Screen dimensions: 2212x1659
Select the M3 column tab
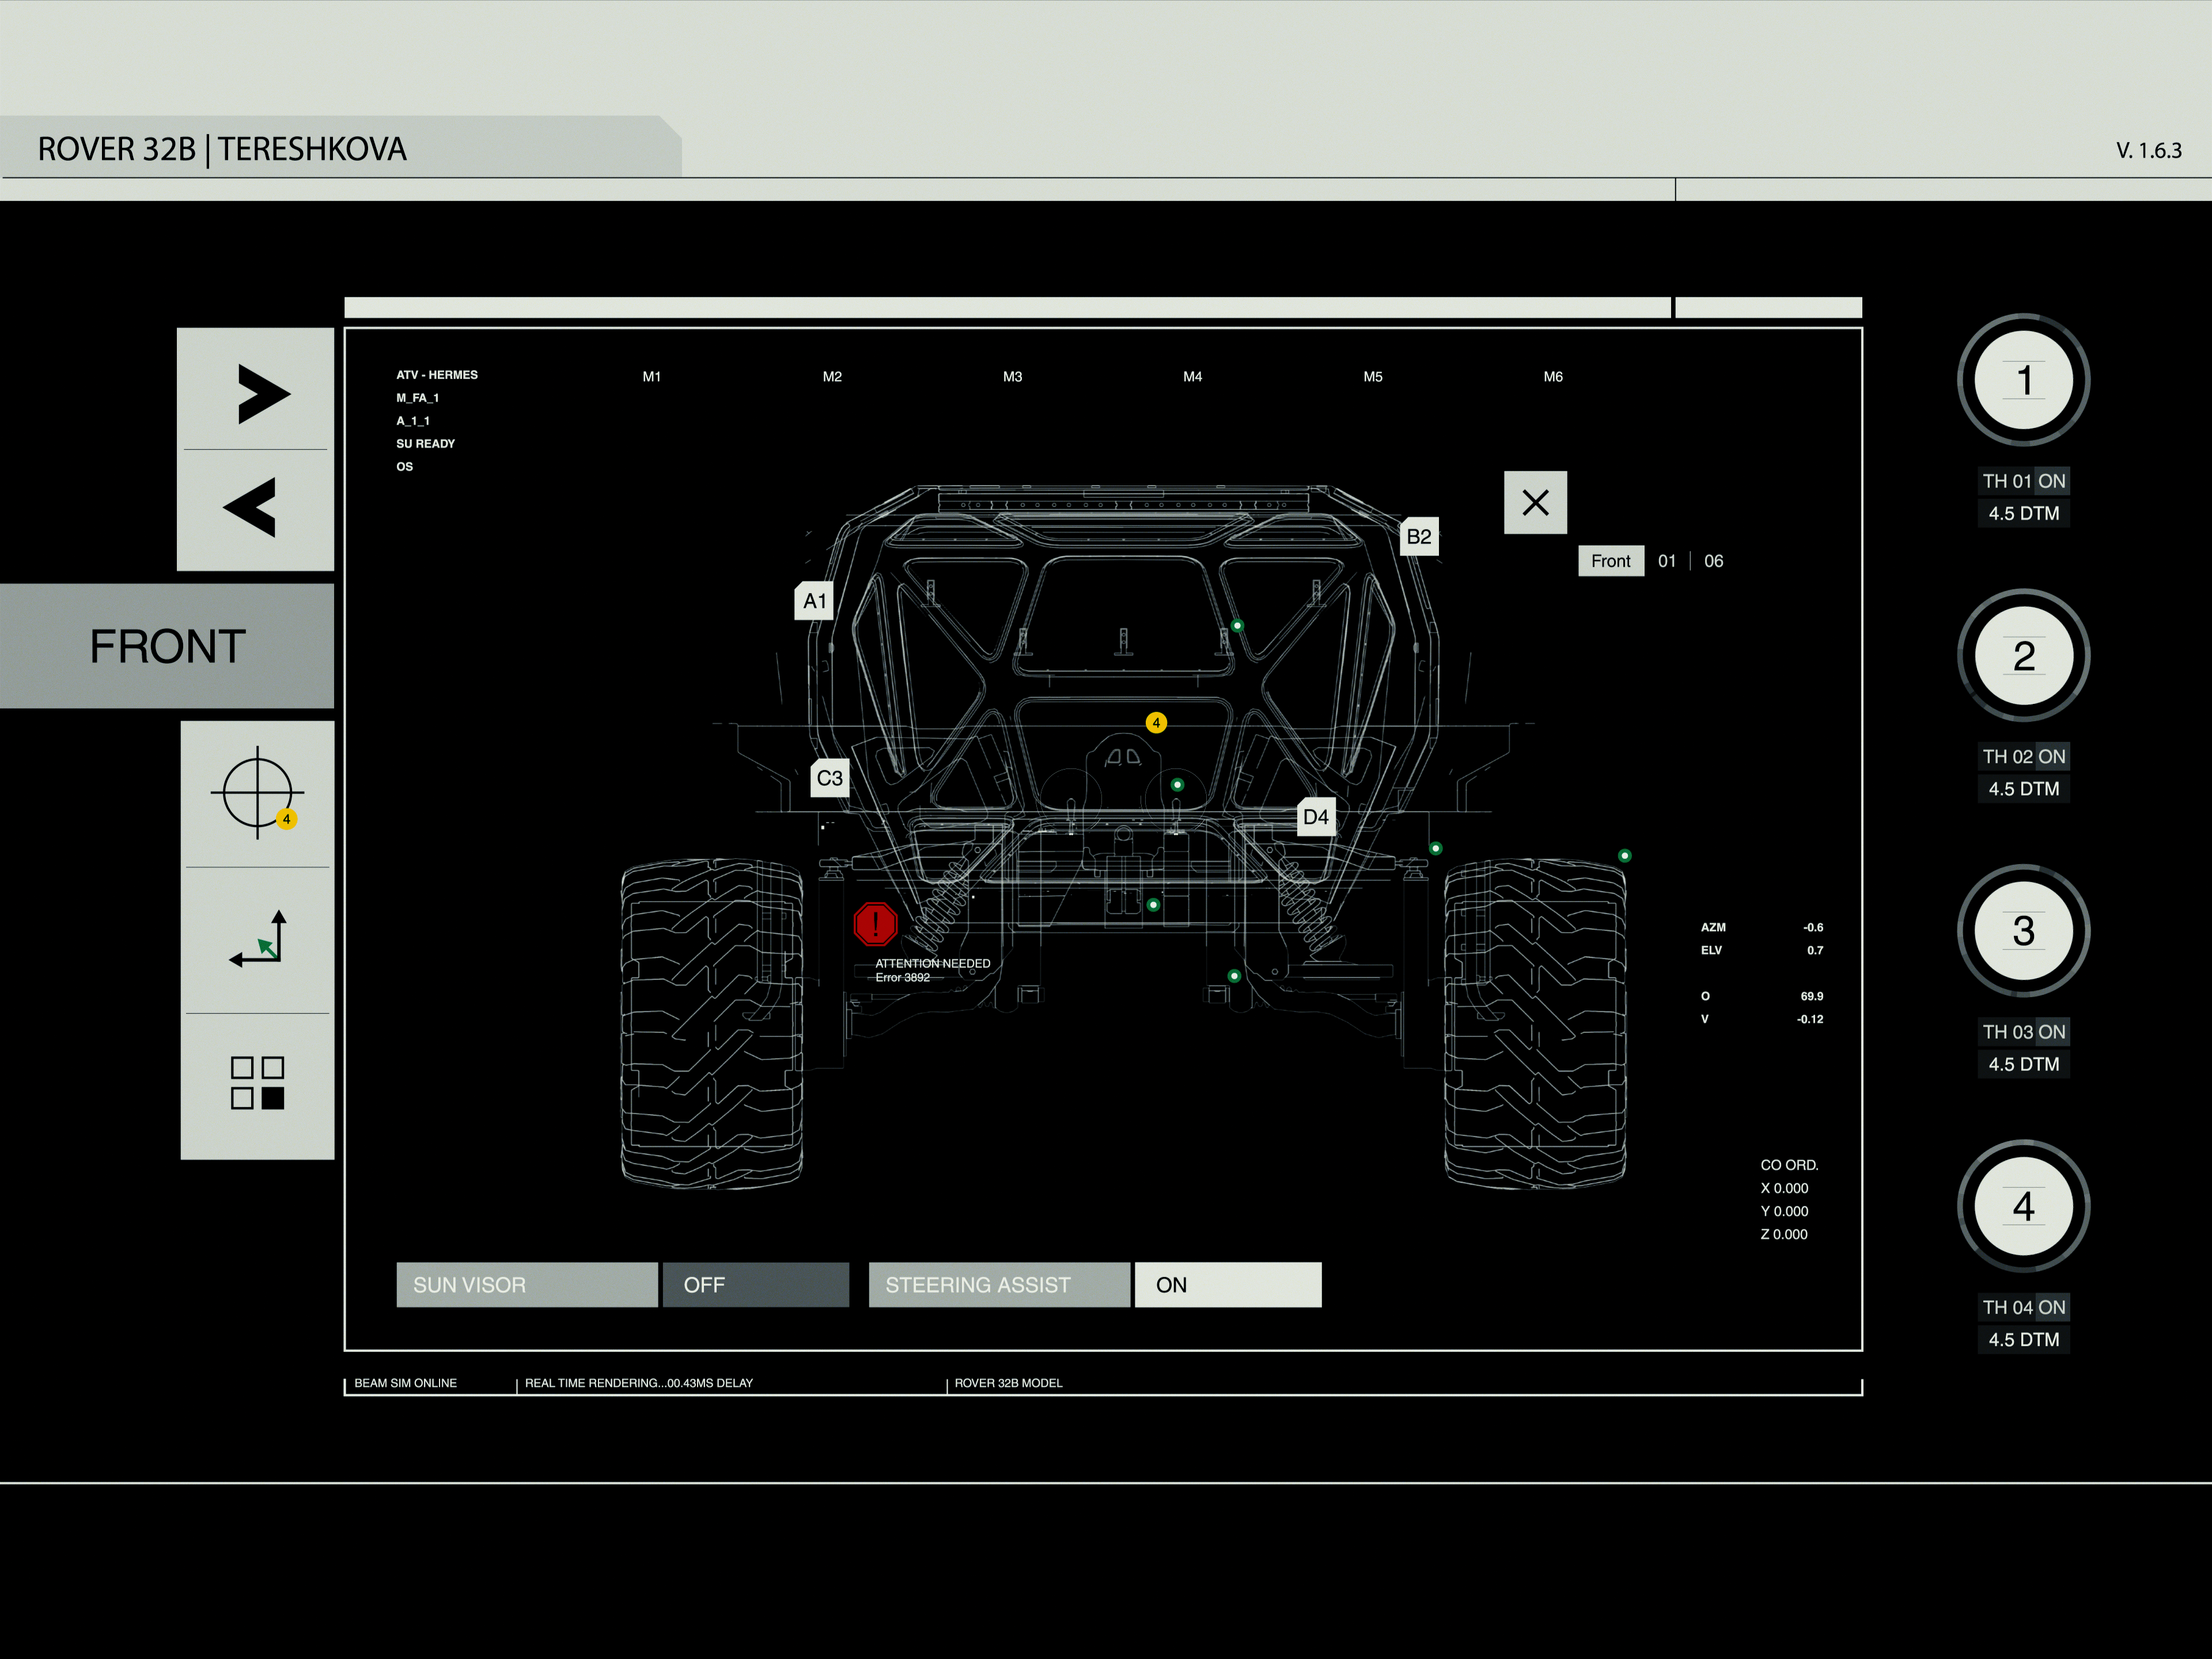point(1012,377)
